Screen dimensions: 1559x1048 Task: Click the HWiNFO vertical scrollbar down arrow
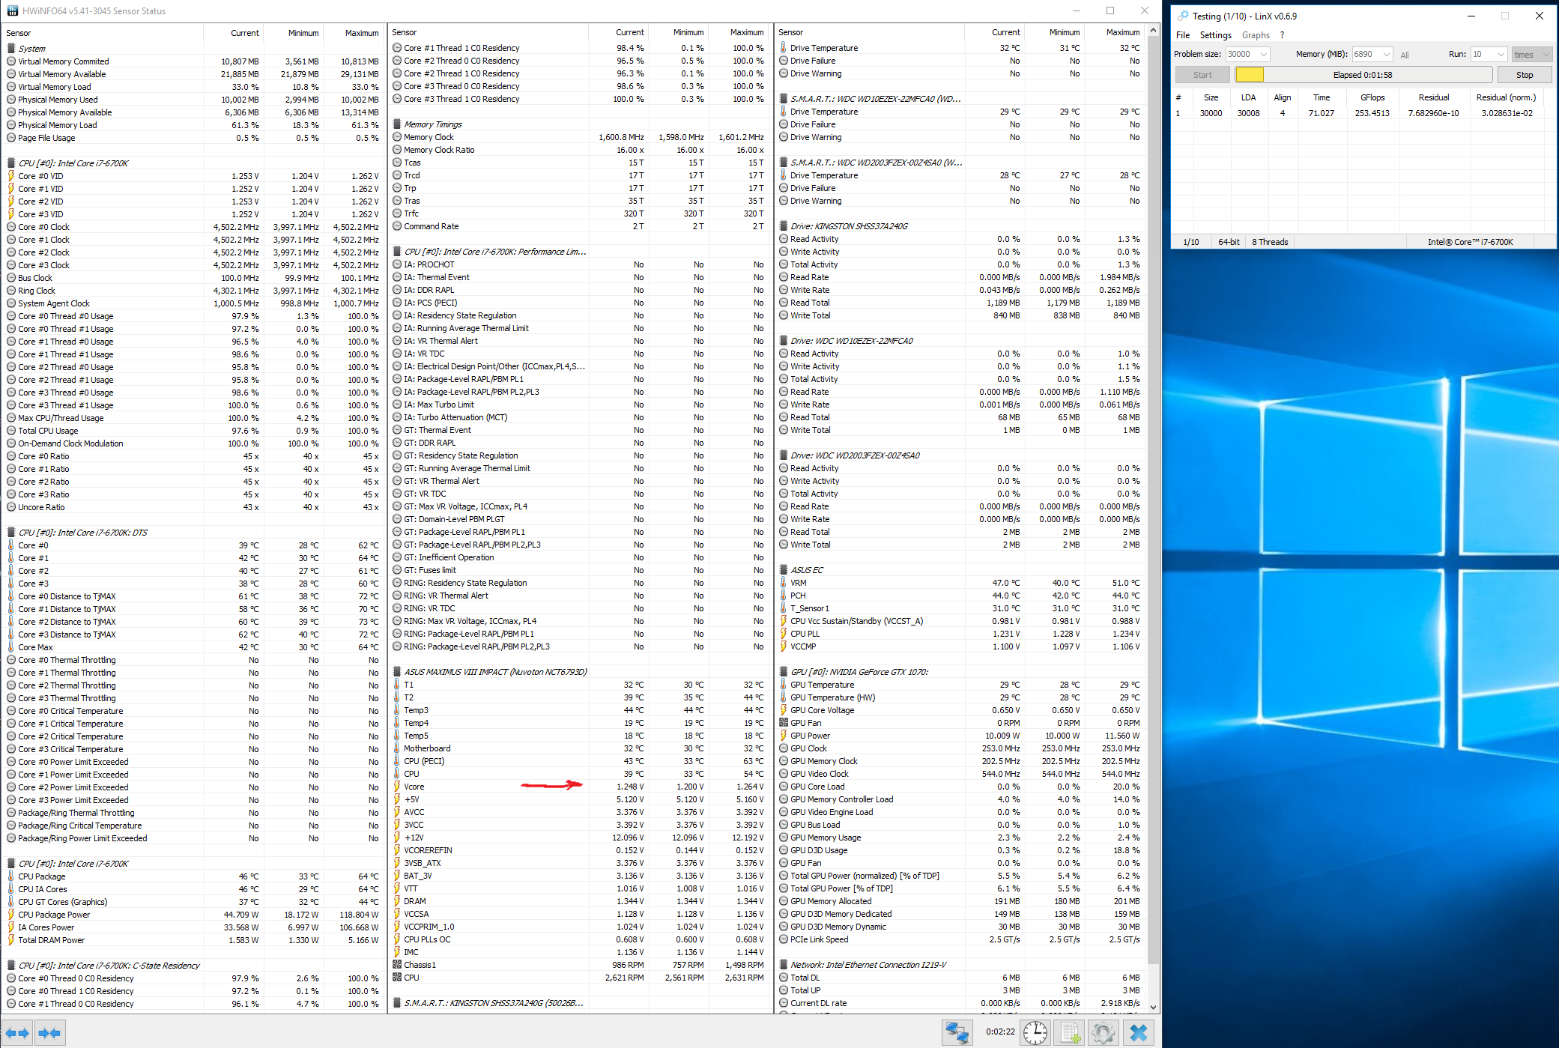click(x=1154, y=1008)
